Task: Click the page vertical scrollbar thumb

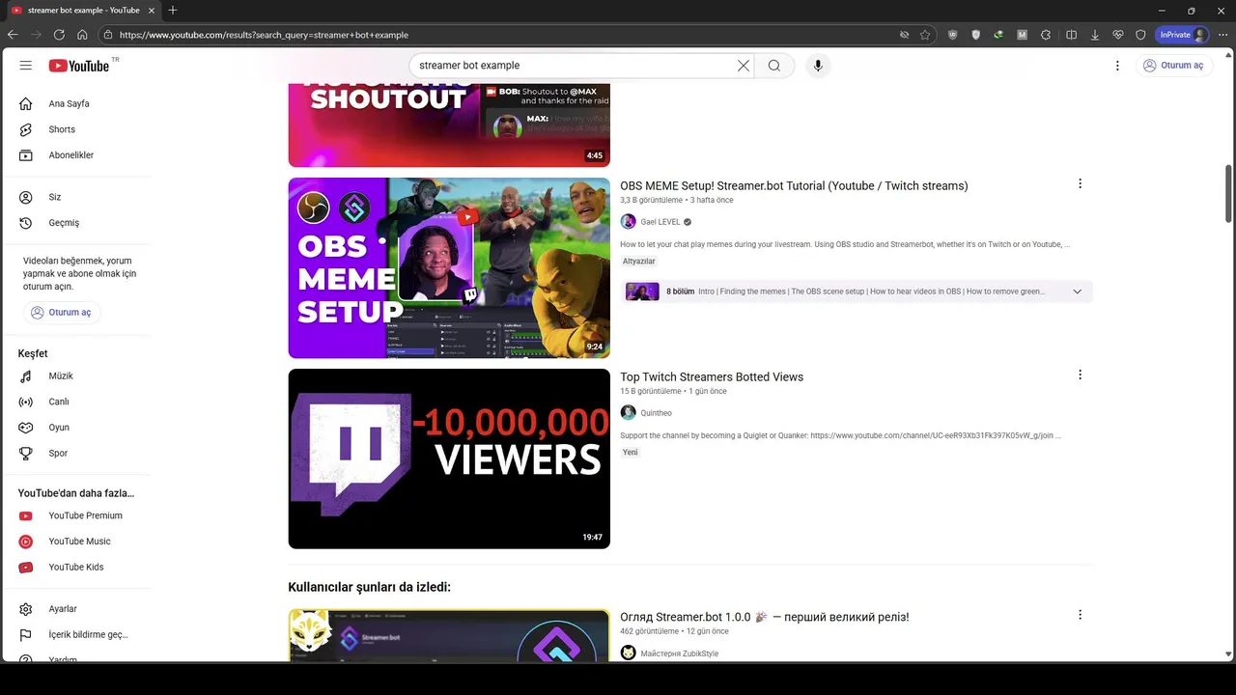Action: (x=1229, y=194)
